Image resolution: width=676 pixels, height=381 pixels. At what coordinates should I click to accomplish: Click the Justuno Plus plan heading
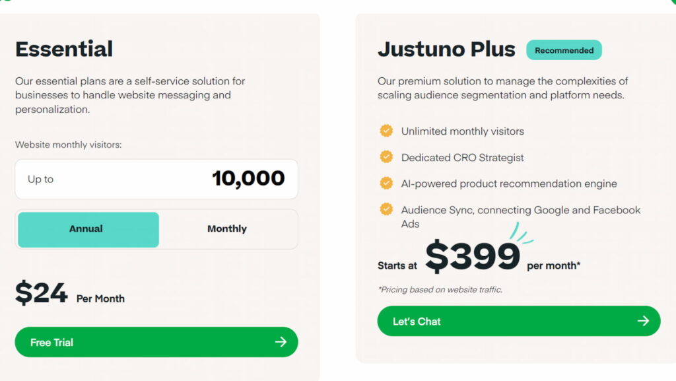click(446, 50)
